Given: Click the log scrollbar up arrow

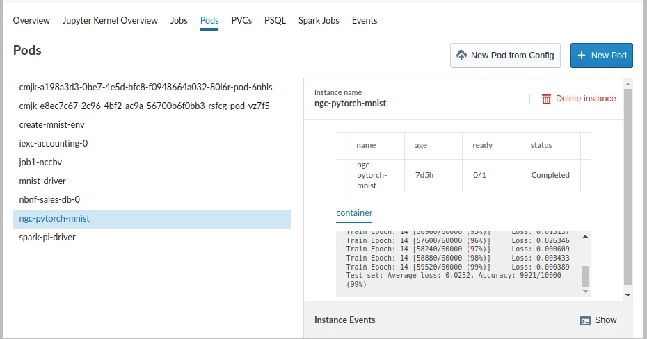Looking at the screenshot, I should pyautogui.click(x=585, y=236).
